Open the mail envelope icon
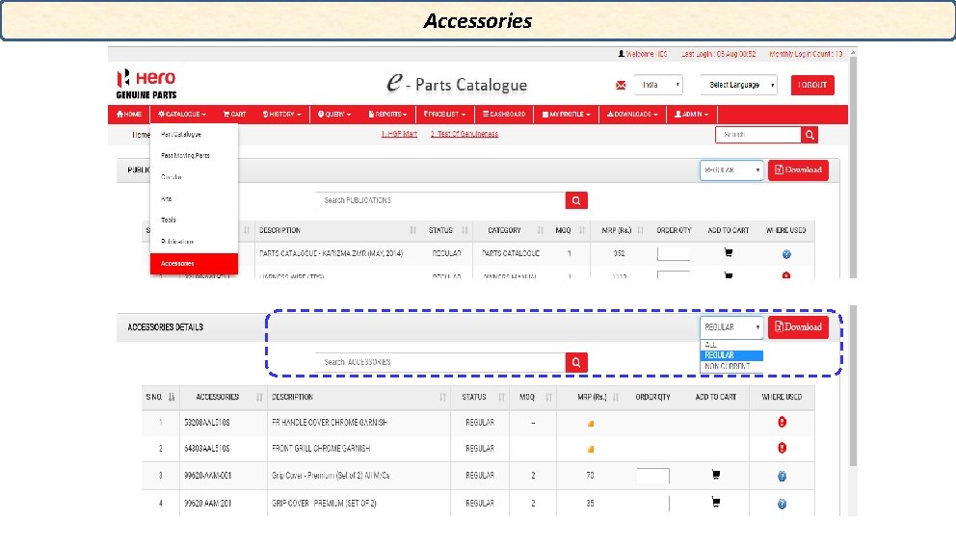 (x=621, y=86)
